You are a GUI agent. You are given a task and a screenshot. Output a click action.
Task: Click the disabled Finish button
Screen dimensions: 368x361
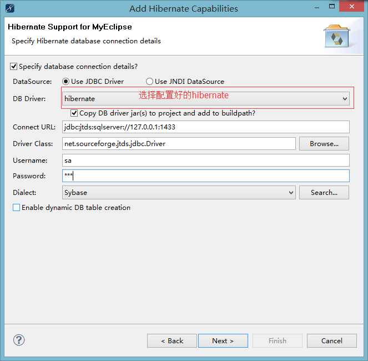click(x=278, y=341)
